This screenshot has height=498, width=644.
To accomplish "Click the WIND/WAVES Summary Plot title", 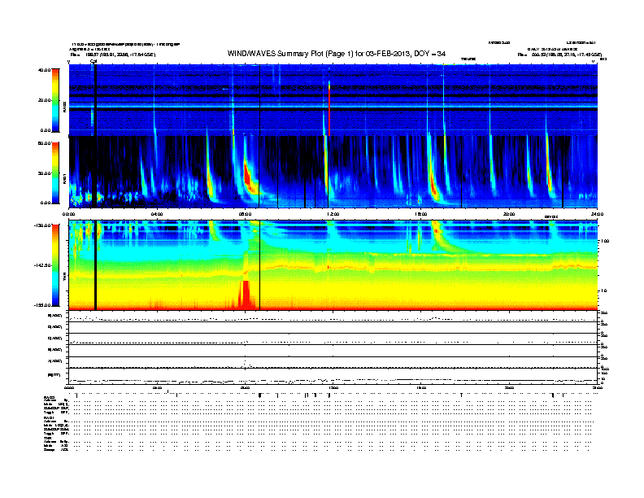I will pos(337,54).
